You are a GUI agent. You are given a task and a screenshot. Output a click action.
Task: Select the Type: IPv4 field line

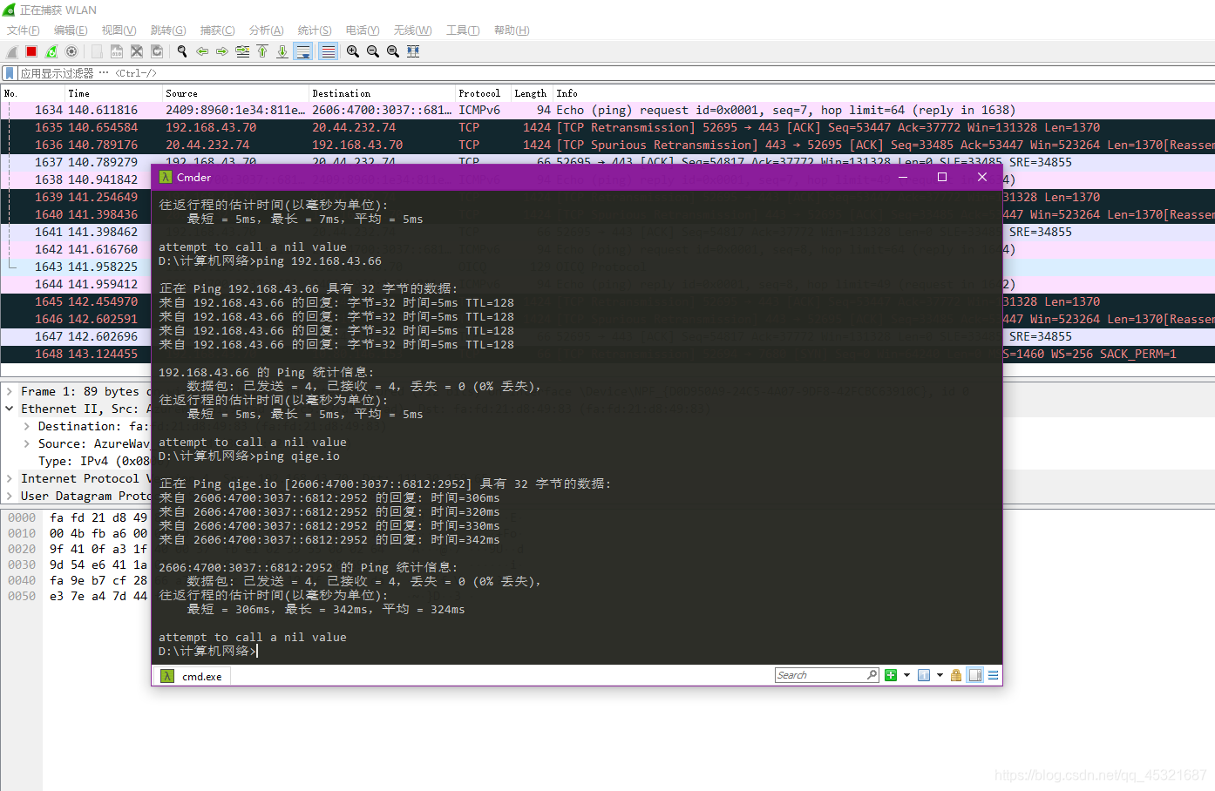point(94,461)
